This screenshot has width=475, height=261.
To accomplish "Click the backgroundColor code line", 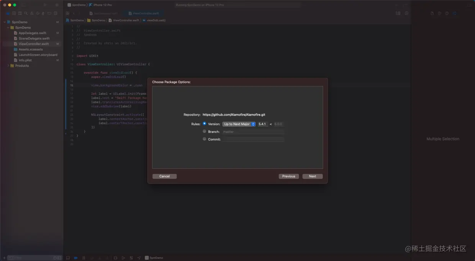I will coord(117,85).
